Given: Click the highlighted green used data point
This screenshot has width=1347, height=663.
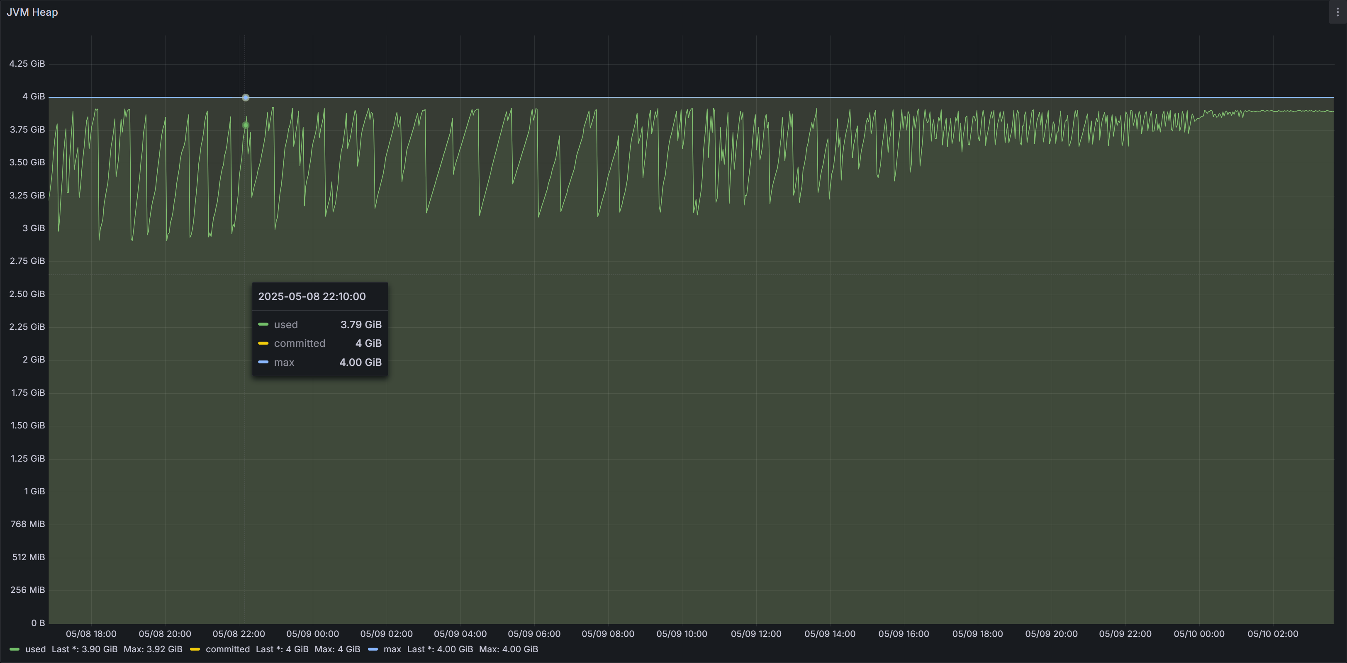Looking at the screenshot, I should tap(246, 126).
